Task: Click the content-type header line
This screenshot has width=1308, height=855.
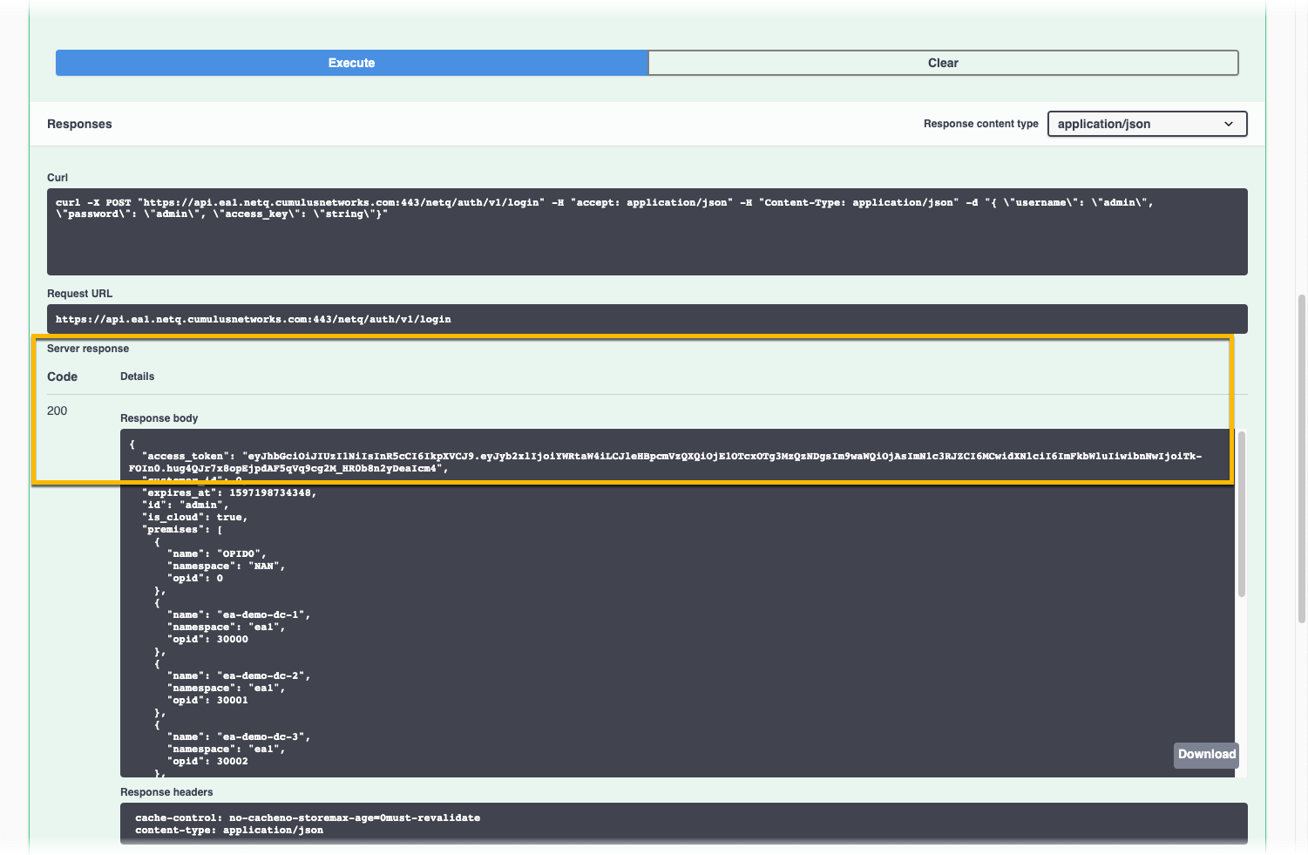Action: (228, 831)
